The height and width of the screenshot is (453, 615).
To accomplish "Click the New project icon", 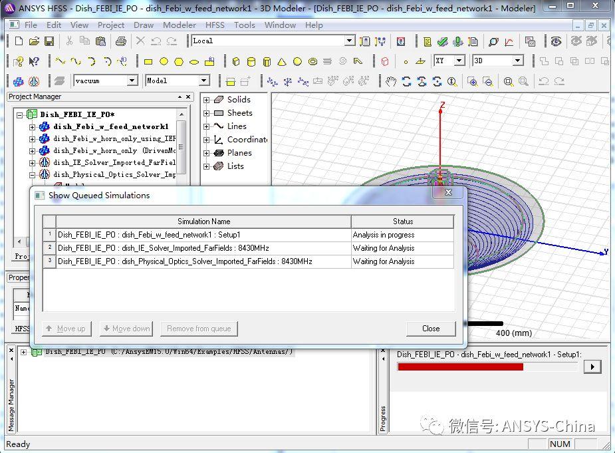I will tap(19, 41).
